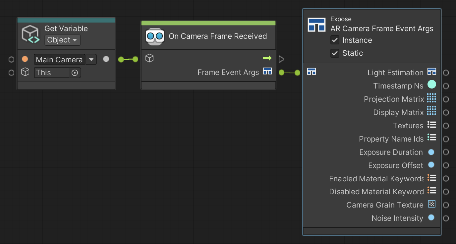Click the Timestamp Ns output port circle
Image resolution: width=456 pixels, height=244 pixels.
pyautogui.click(x=446, y=86)
